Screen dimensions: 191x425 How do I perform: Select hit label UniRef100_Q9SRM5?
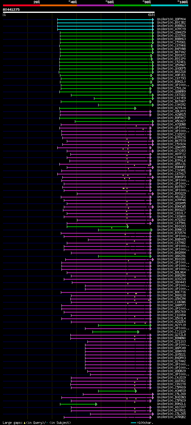pyautogui.click(x=171, y=203)
